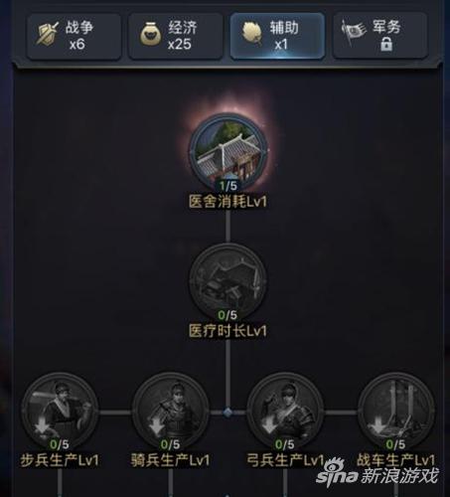Click the 步兵生产Lv1 label text
450x497 pixels.
click(x=60, y=460)
